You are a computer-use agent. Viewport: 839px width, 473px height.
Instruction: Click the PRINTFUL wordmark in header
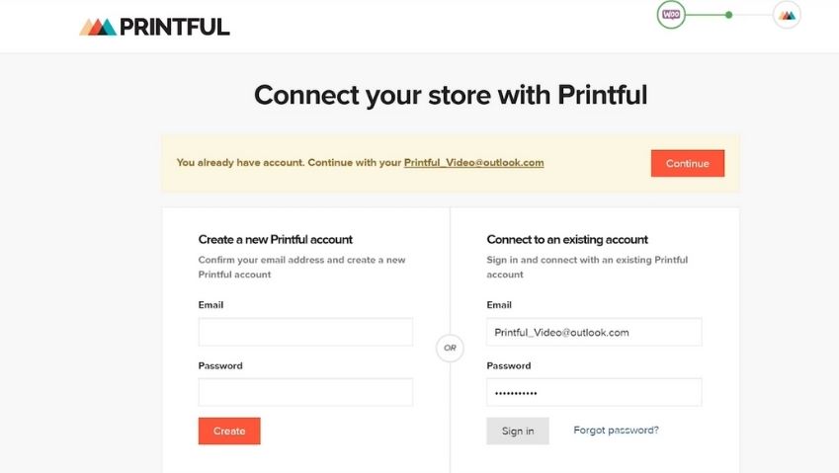(x=175, y=27)
